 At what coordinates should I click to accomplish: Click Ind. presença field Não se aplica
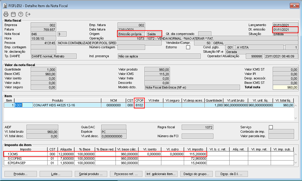(x=159, y=56)
